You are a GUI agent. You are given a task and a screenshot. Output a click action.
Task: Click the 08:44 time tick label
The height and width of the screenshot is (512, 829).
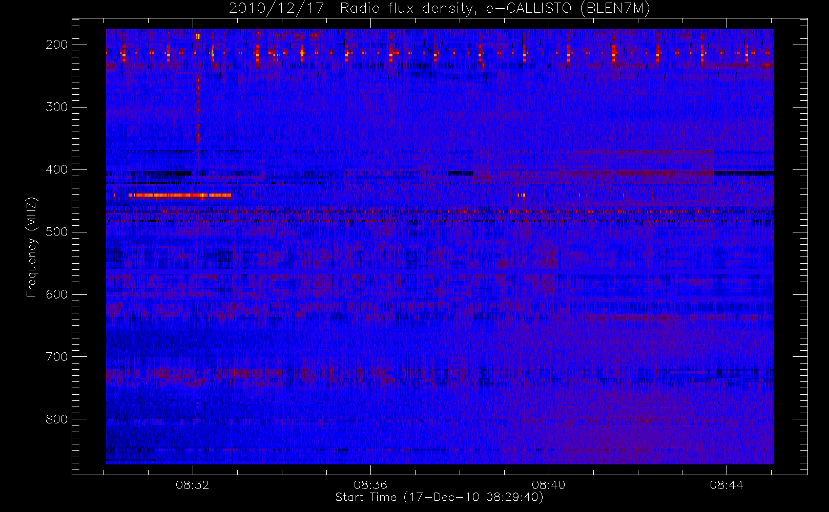click(x=727, y=485)
